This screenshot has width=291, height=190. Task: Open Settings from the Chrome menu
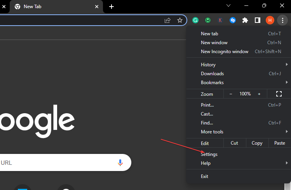tap(239, 154)
